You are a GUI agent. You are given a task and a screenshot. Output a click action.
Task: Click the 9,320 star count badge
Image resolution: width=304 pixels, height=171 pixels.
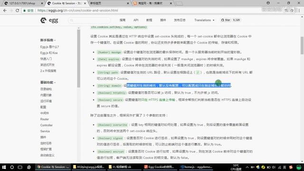pos(237,20)
